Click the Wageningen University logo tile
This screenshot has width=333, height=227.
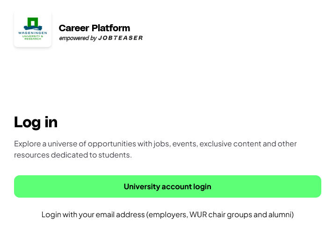pyautogui.click(x=33, y=29)
